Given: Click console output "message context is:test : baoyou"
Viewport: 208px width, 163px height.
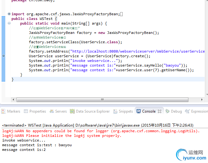Looking at the screenshot, I should (x=37, y=145).
